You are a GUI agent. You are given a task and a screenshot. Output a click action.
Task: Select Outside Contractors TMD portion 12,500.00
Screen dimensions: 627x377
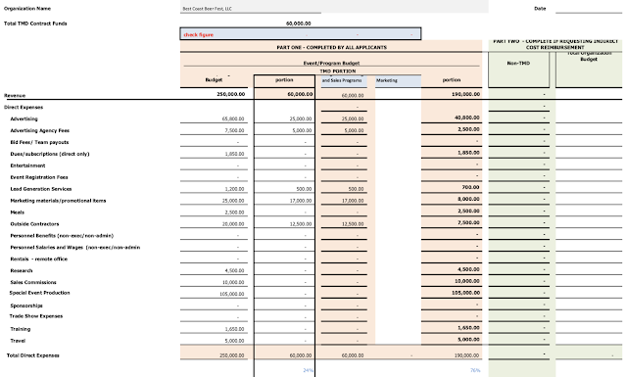284,224
